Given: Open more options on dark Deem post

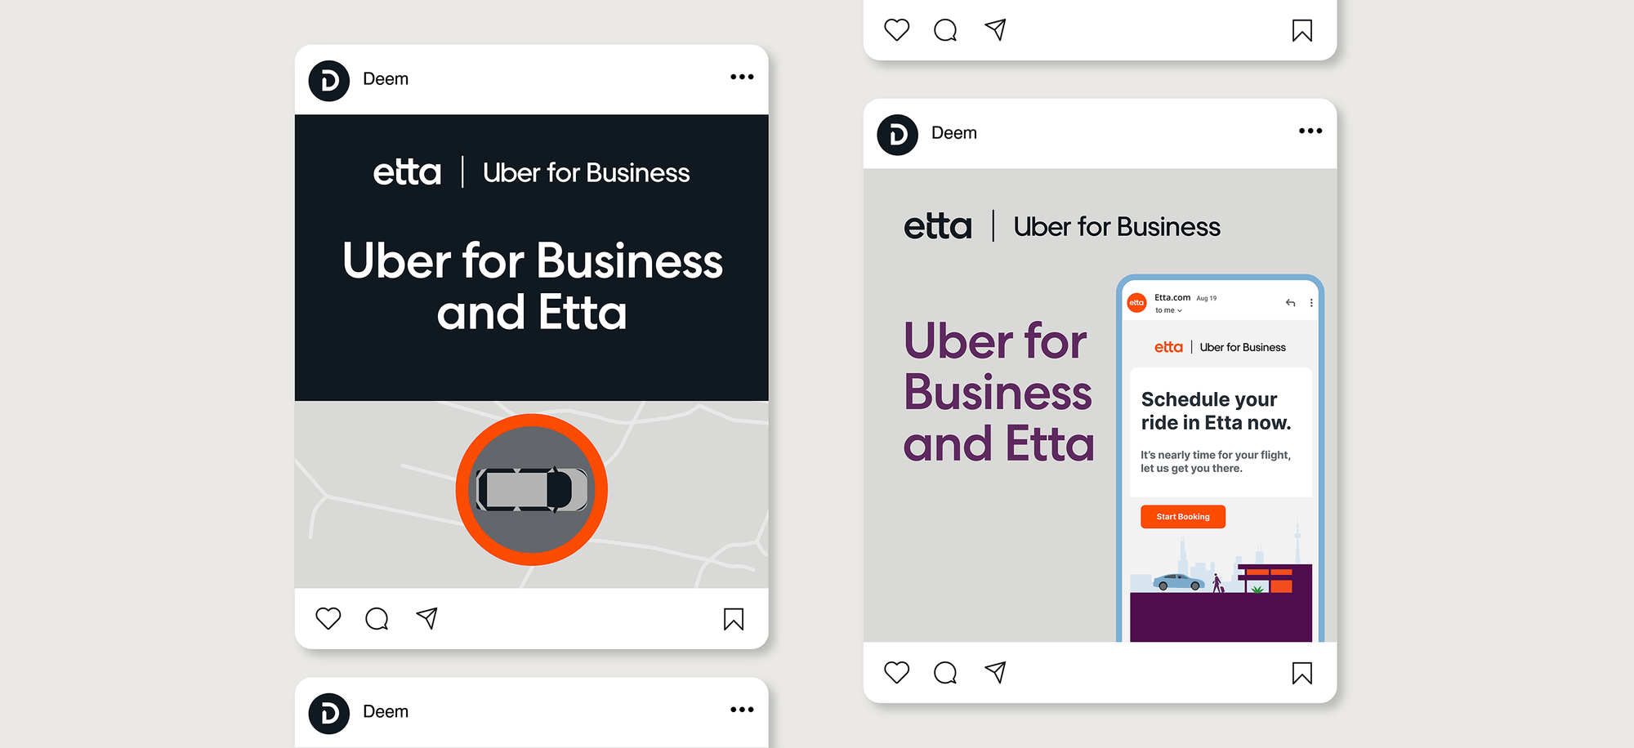Looking at the screenshot, I should (742, 77).
